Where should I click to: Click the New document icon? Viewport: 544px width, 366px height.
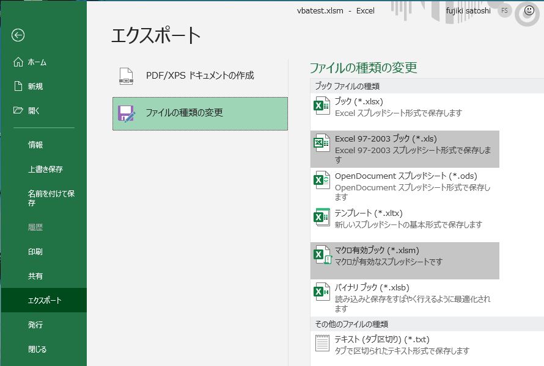click(18, 86)
